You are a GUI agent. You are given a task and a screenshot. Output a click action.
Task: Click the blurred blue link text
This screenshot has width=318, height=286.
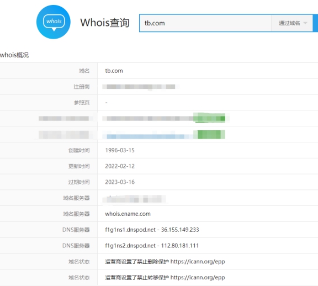(147, 136)
